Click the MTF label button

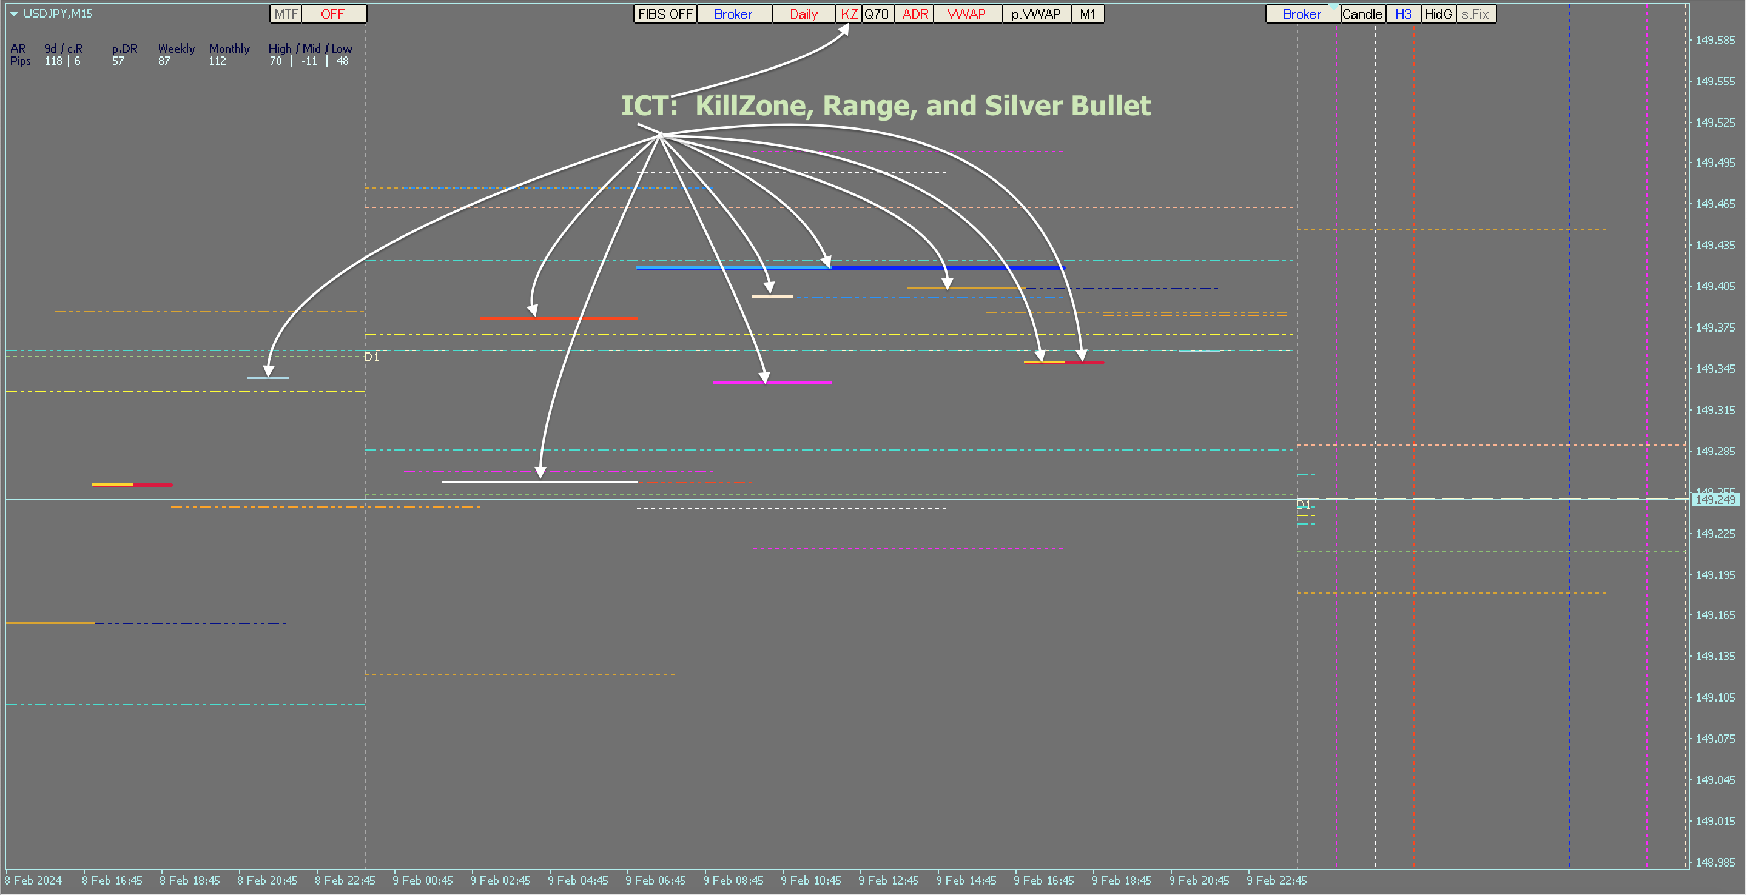[x=286, y=14]
